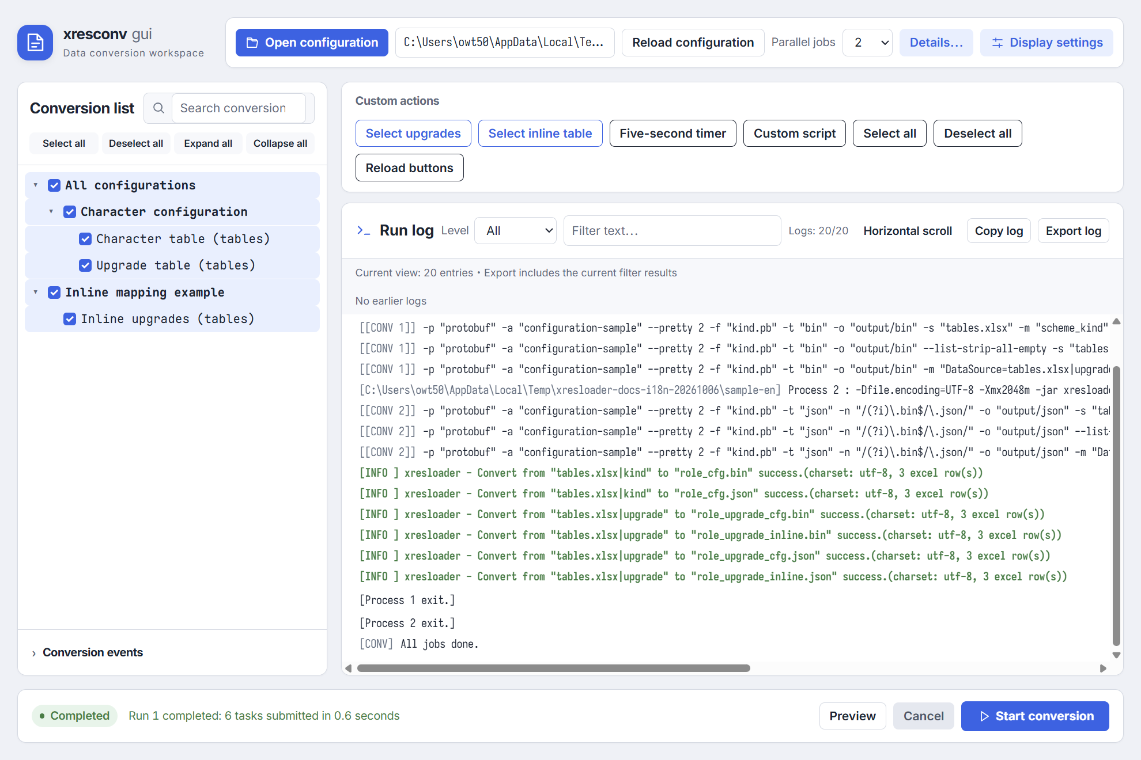Click the up arrow of the log's vertical scrollbar
The height and width of the screenshot is (760, 1141).
[1116, 321]
